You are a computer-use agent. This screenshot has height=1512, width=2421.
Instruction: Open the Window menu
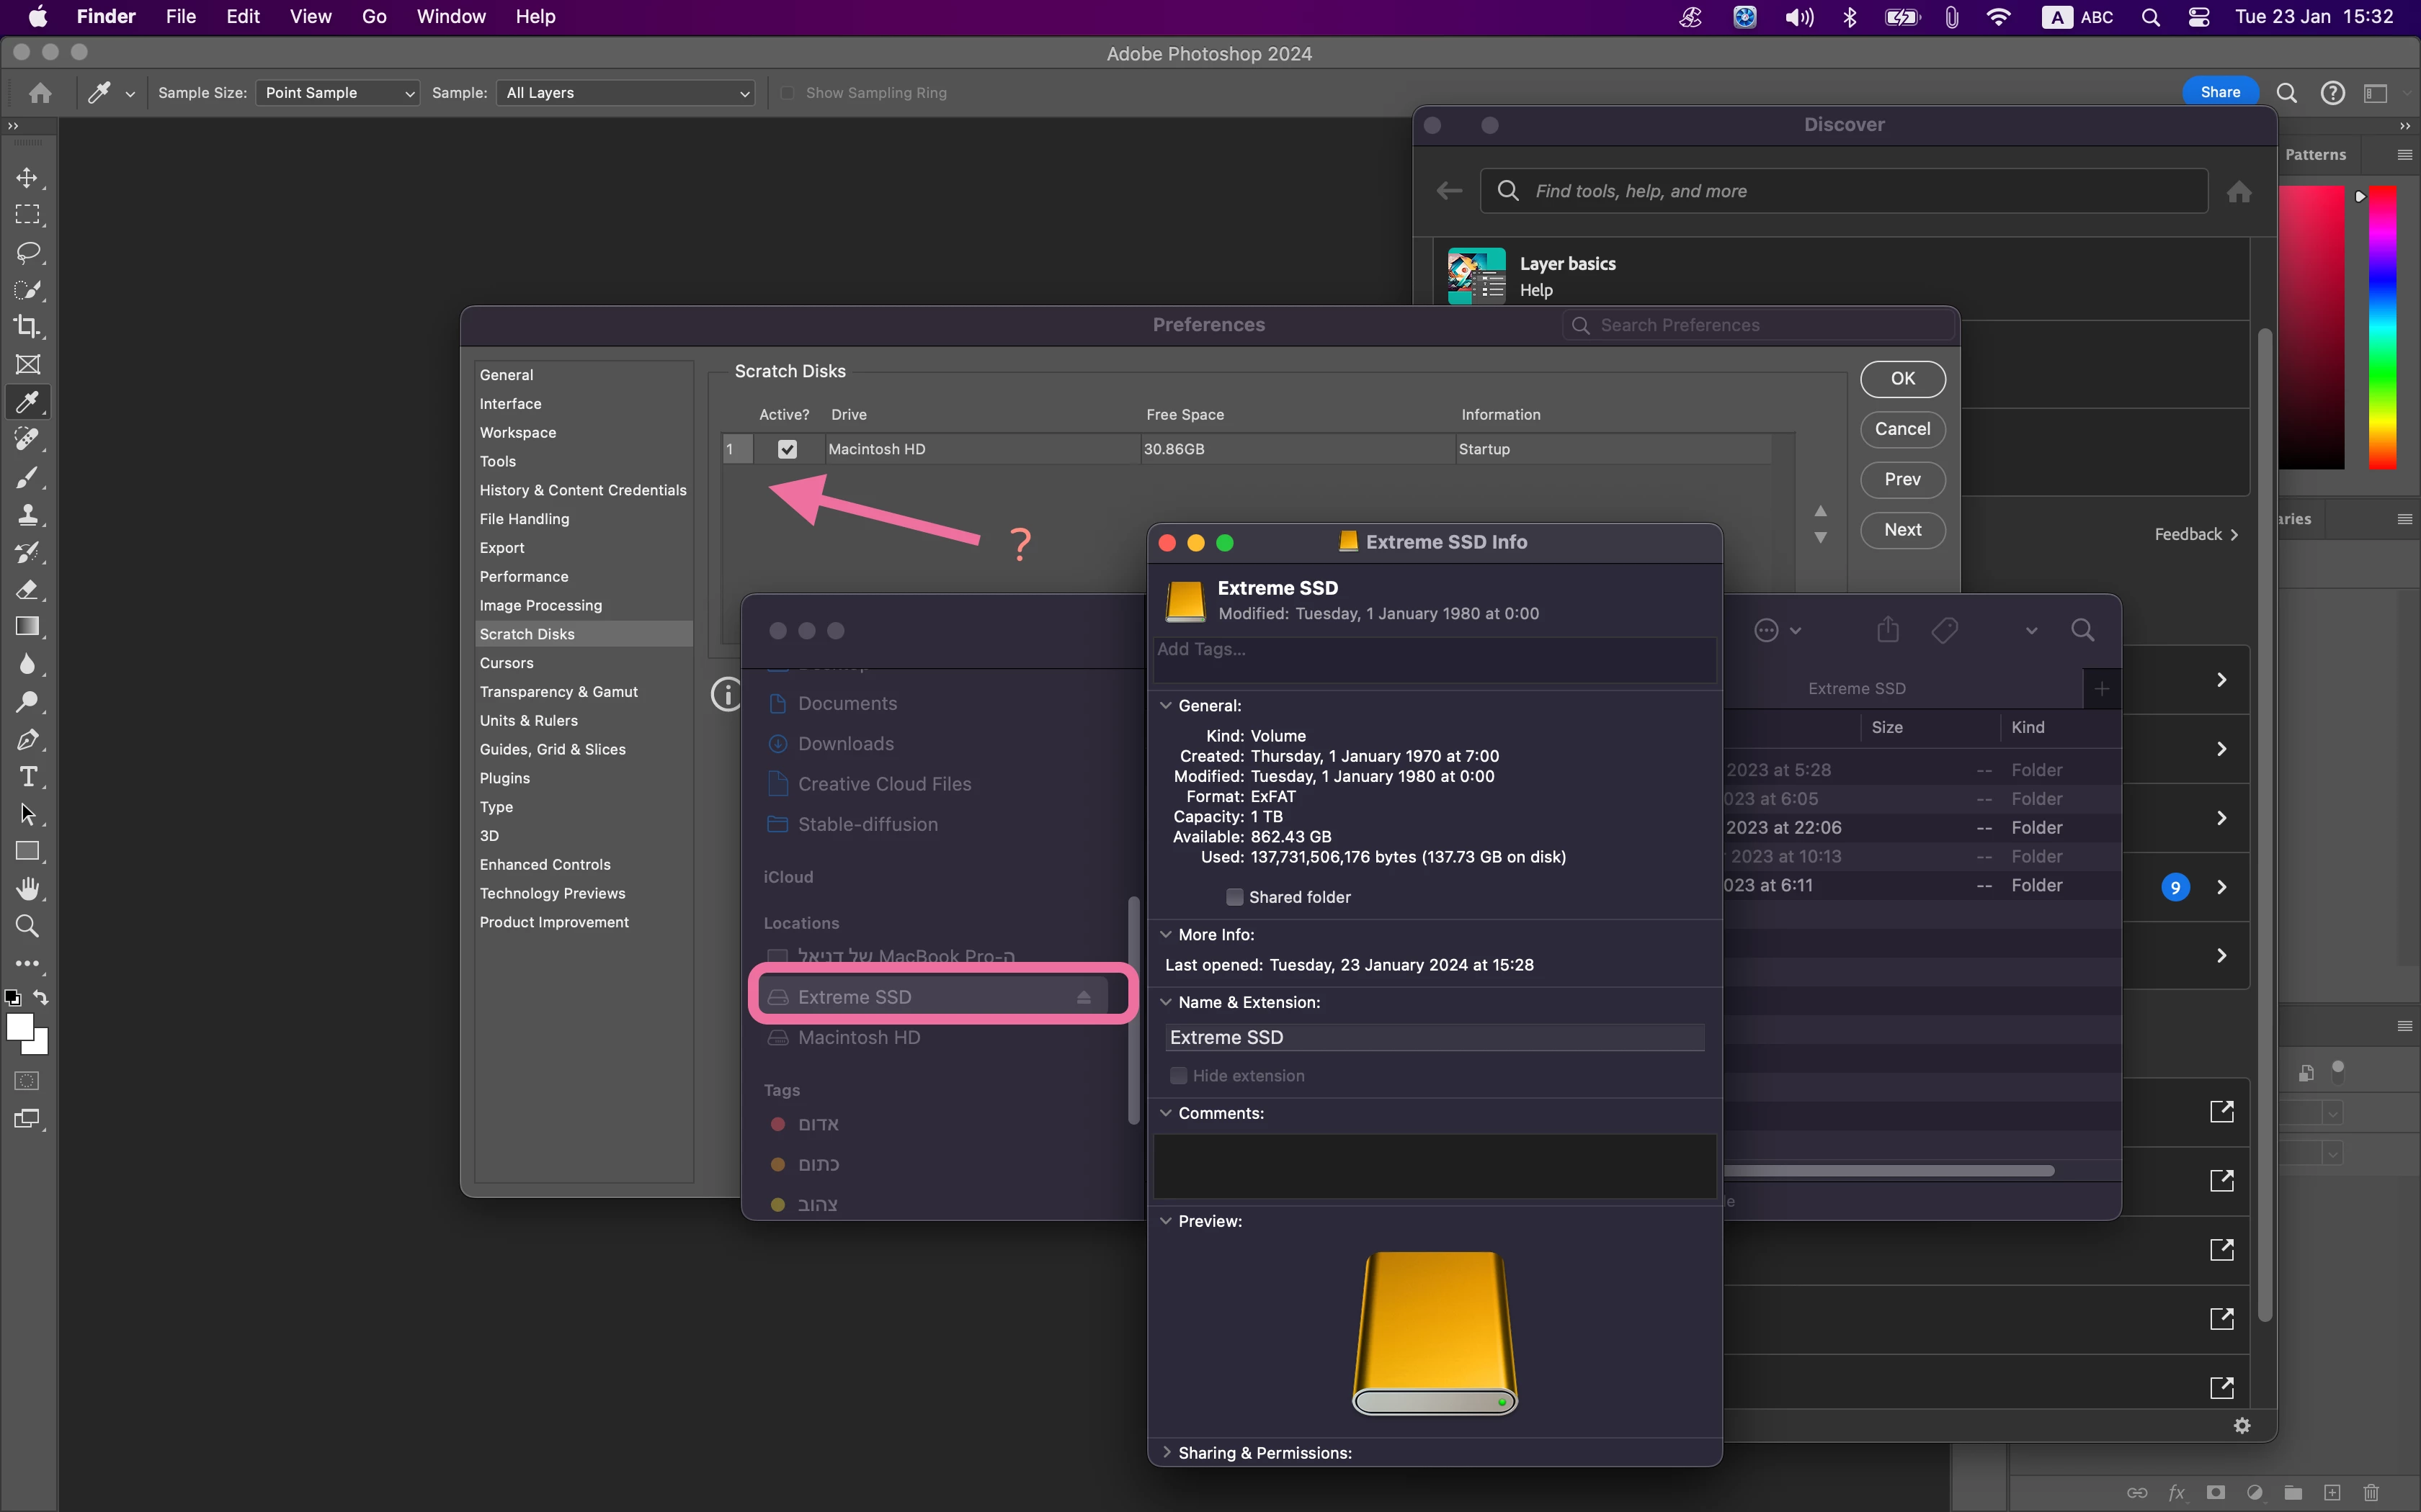pos(450,17)
